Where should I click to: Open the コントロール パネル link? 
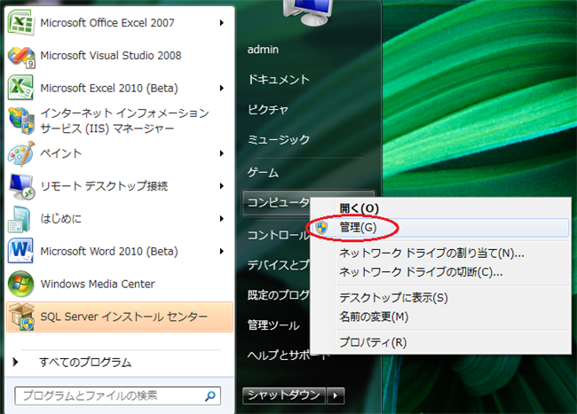pos(278,235)
